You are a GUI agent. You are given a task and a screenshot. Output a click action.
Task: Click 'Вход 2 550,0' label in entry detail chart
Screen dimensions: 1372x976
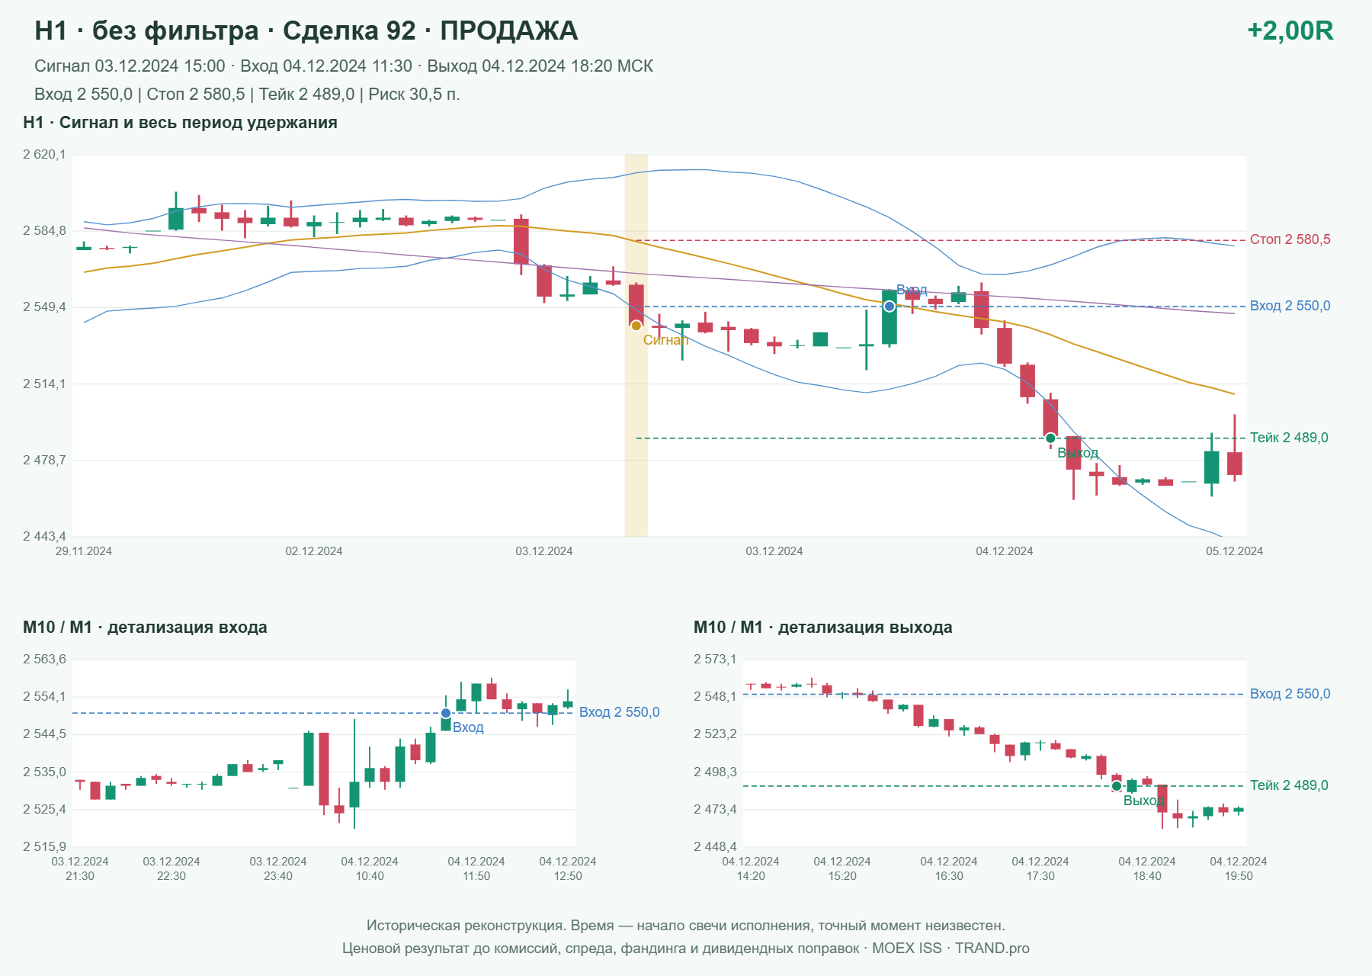pos(620,712)
